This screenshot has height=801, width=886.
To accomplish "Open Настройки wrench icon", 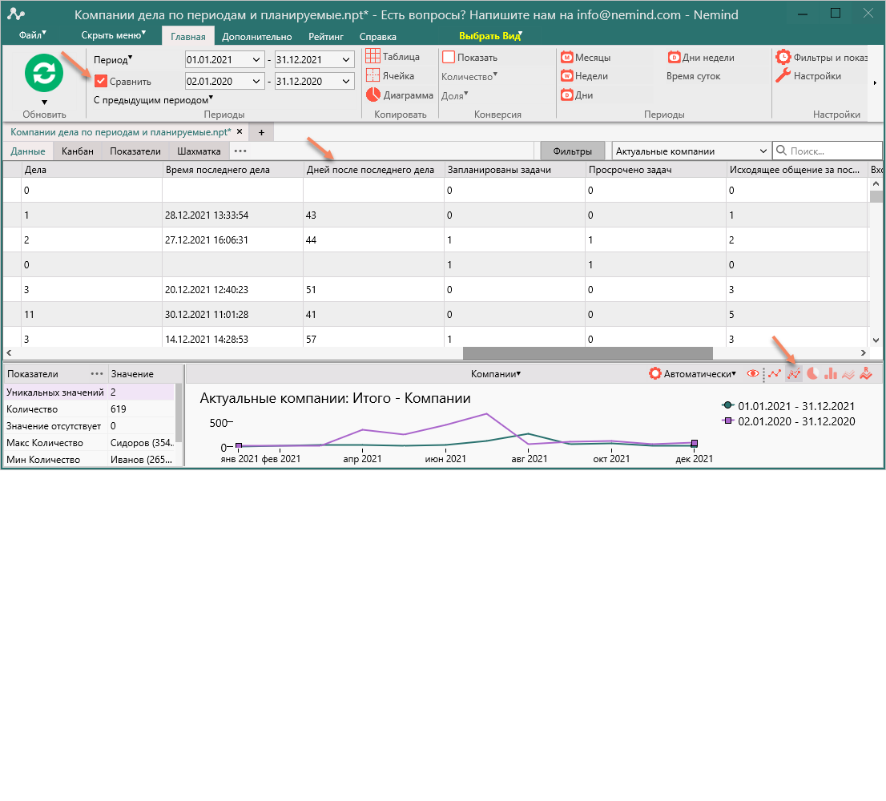I will point(783,75).
